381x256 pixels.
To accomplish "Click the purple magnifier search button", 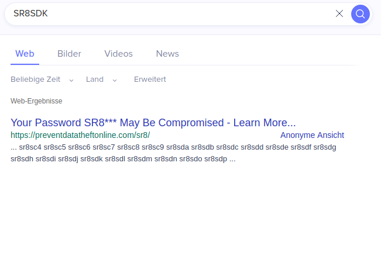I will pyautogui.click(x=360, y=13).
